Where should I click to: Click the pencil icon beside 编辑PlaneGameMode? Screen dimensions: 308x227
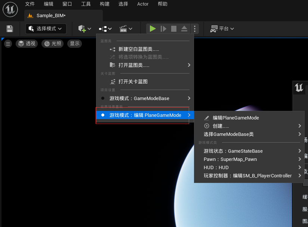[x=207, y=118]
